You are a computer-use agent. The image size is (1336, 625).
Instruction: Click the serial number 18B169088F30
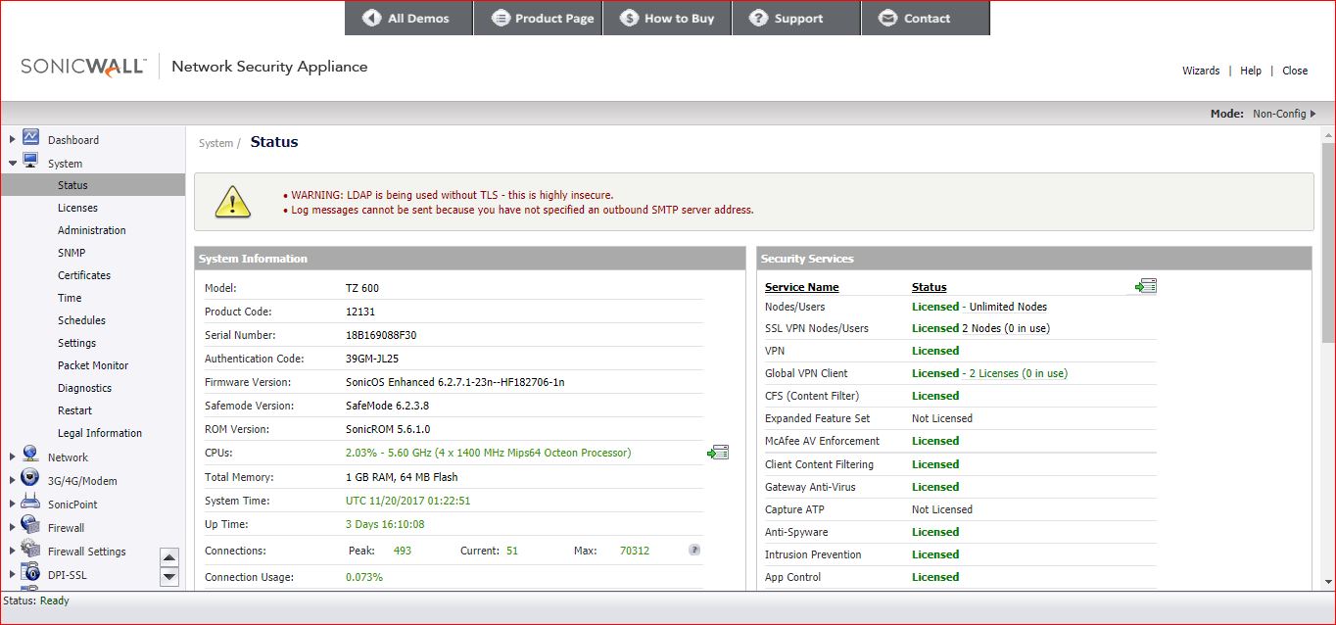click(x=381, y=335)
